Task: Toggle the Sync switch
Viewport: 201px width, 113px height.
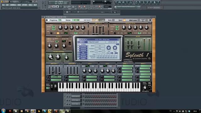Action: [x=124, y=20]
